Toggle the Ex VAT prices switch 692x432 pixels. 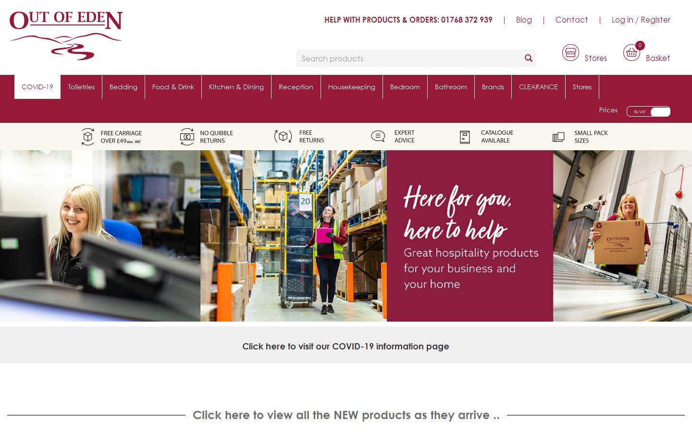click(x=648, y=111)
